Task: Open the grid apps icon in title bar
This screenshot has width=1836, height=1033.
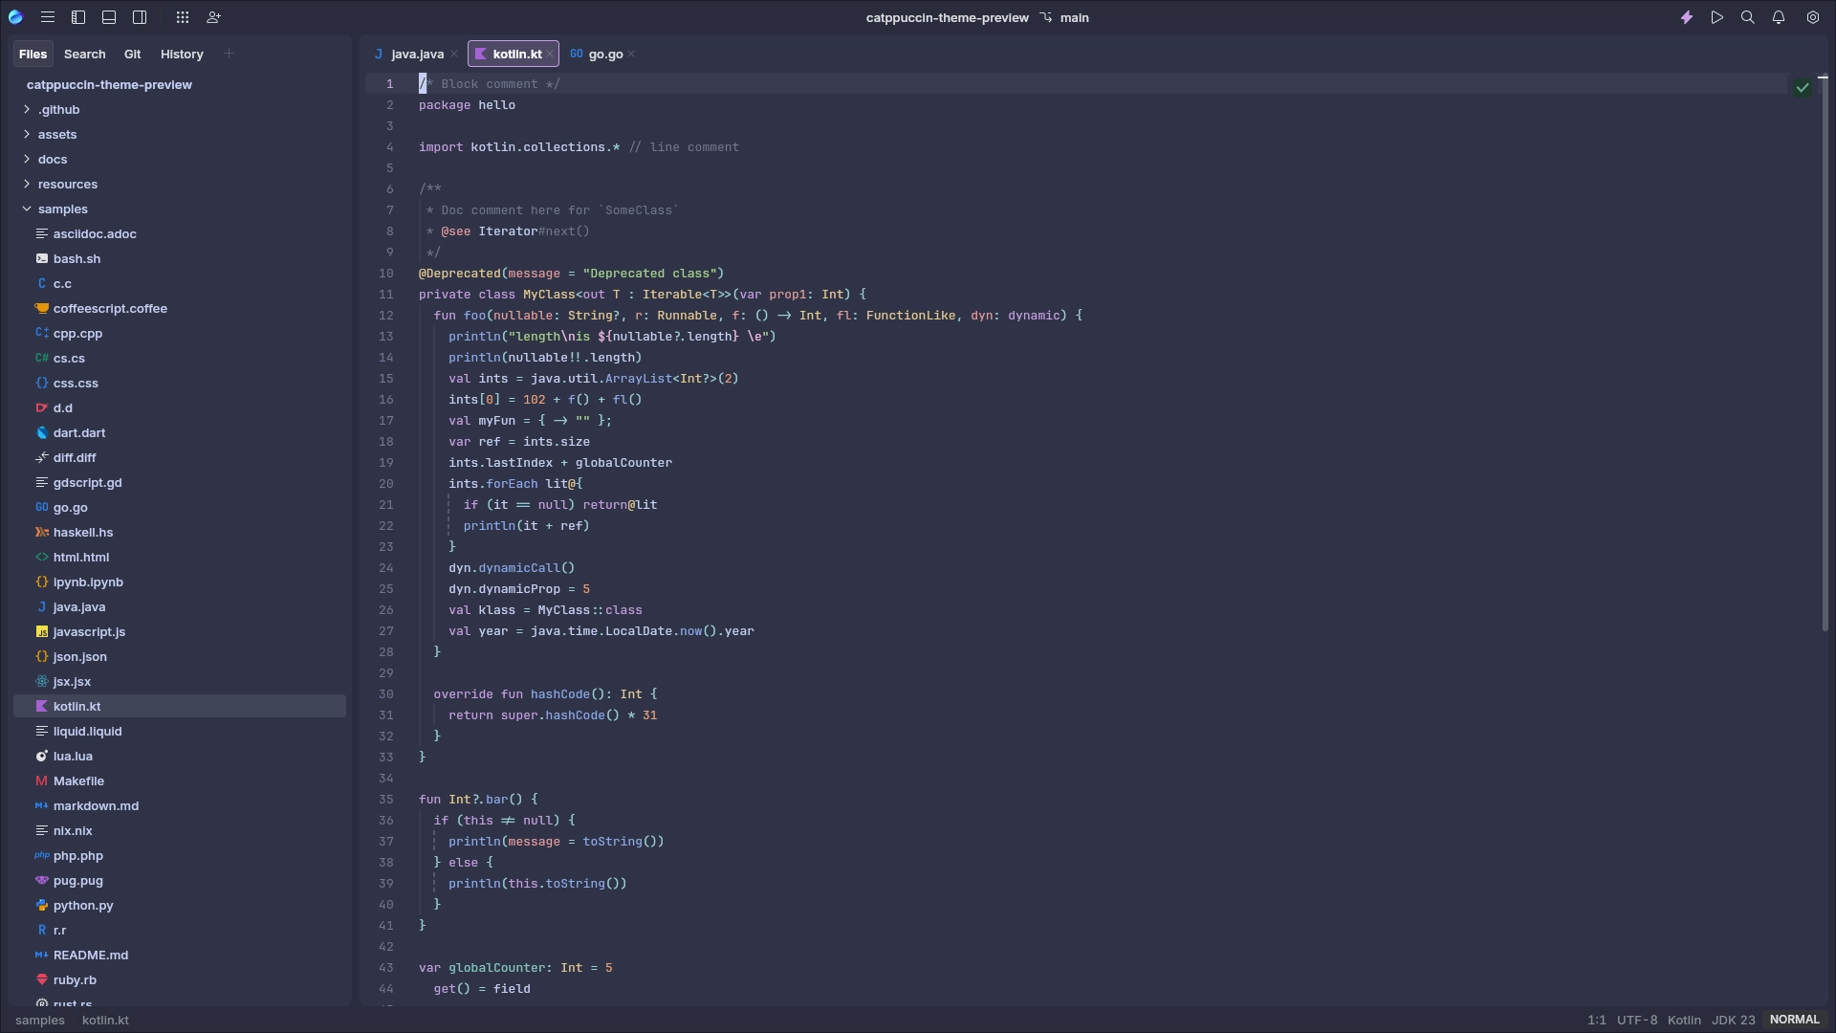Action: click(x=183, y=17)
